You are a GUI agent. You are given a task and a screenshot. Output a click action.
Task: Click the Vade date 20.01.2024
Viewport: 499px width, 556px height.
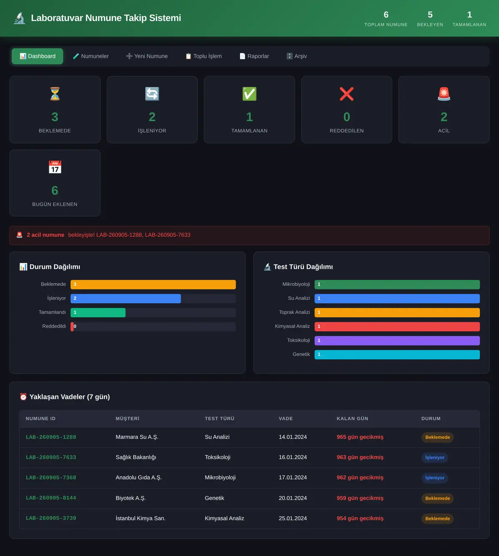pos(293,498)
